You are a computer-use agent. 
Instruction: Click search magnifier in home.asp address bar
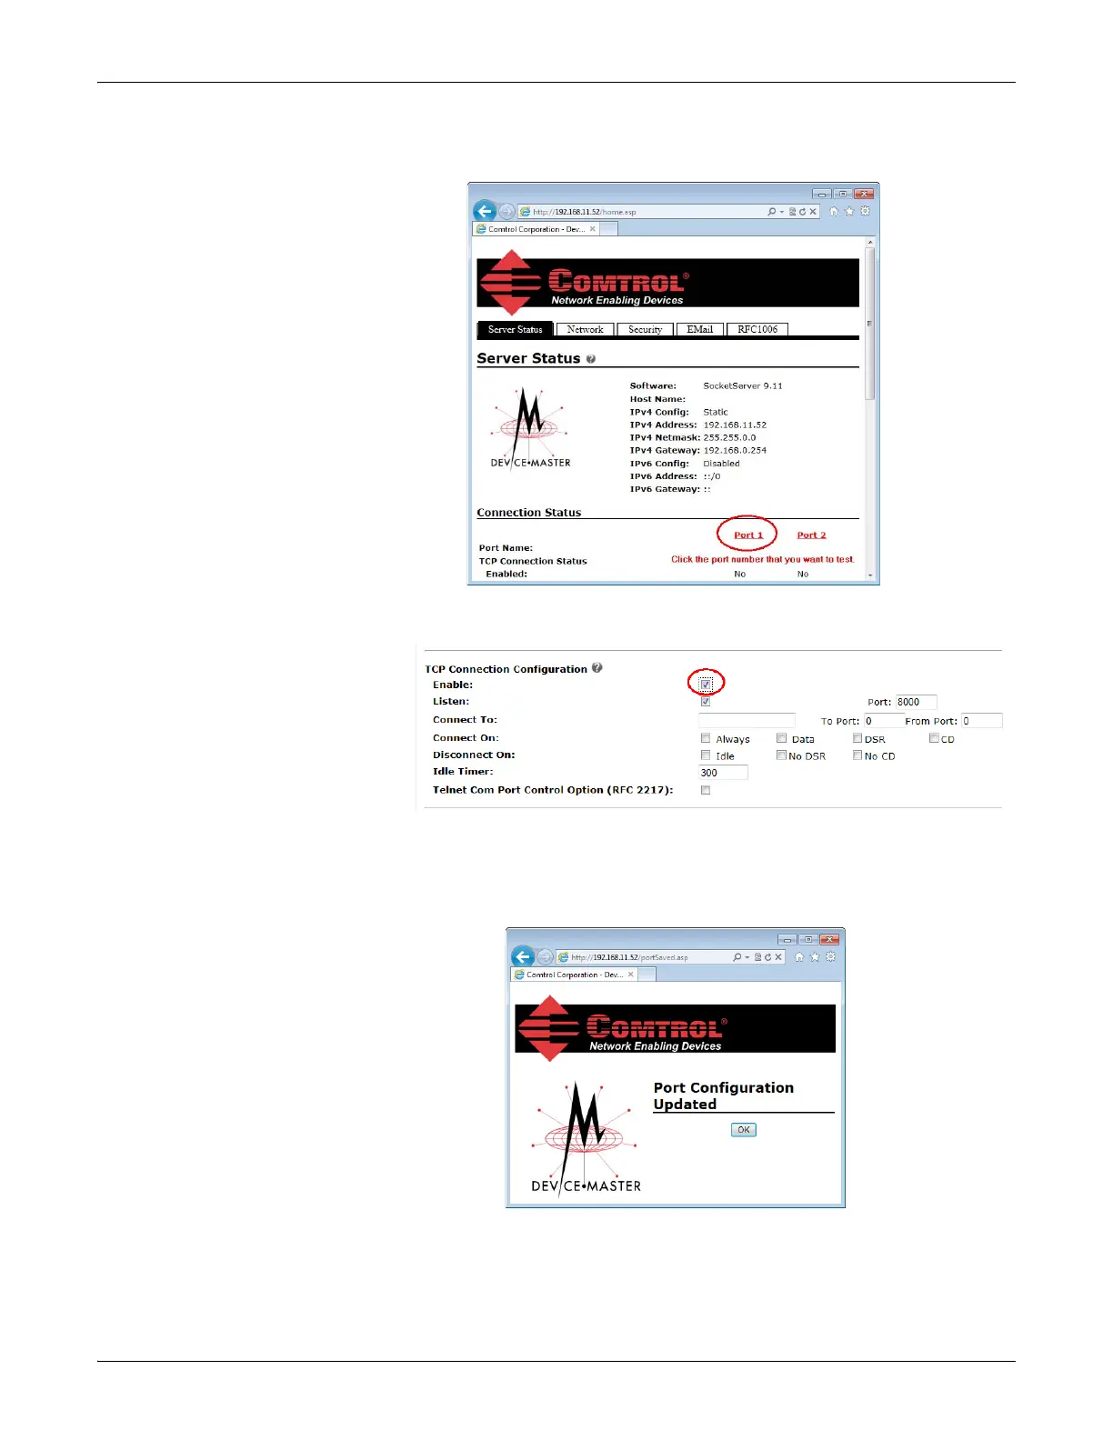pyautogui.click(x=771, y=212)
